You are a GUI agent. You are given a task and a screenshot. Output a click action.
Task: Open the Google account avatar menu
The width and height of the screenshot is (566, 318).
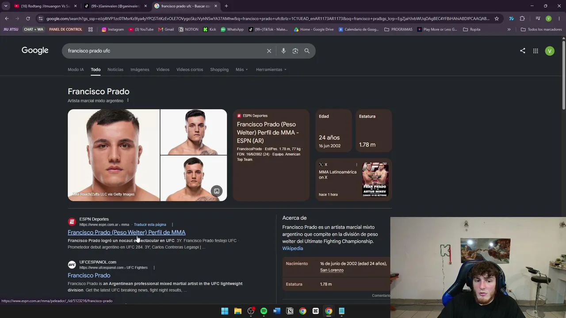(x=550, y=51)
